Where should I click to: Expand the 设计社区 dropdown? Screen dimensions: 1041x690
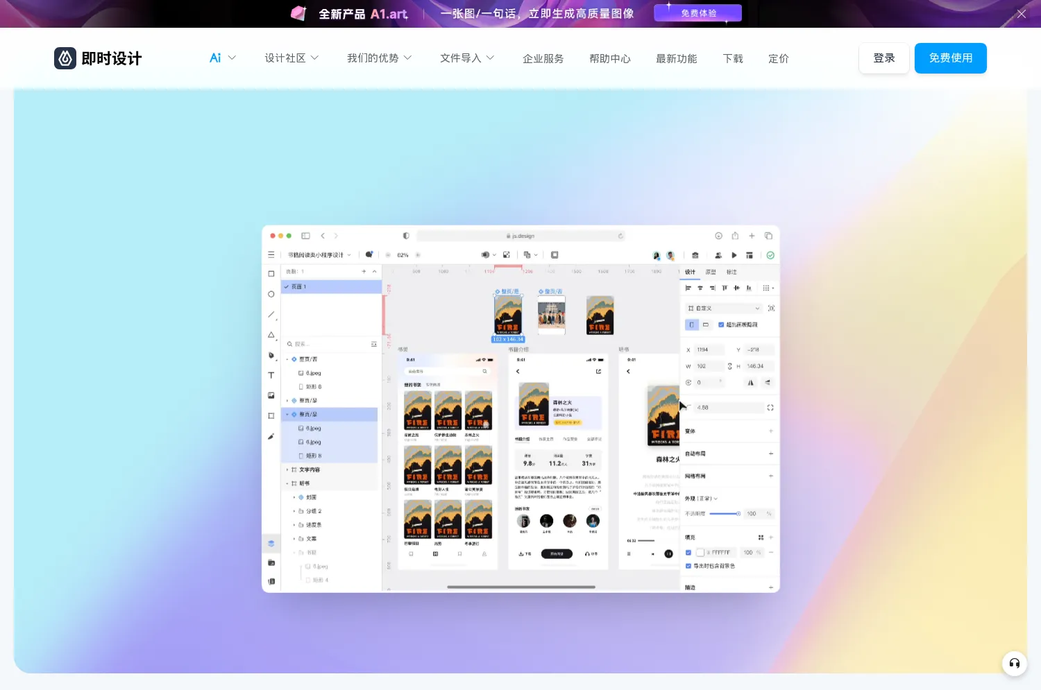click(x=291, y=58)
